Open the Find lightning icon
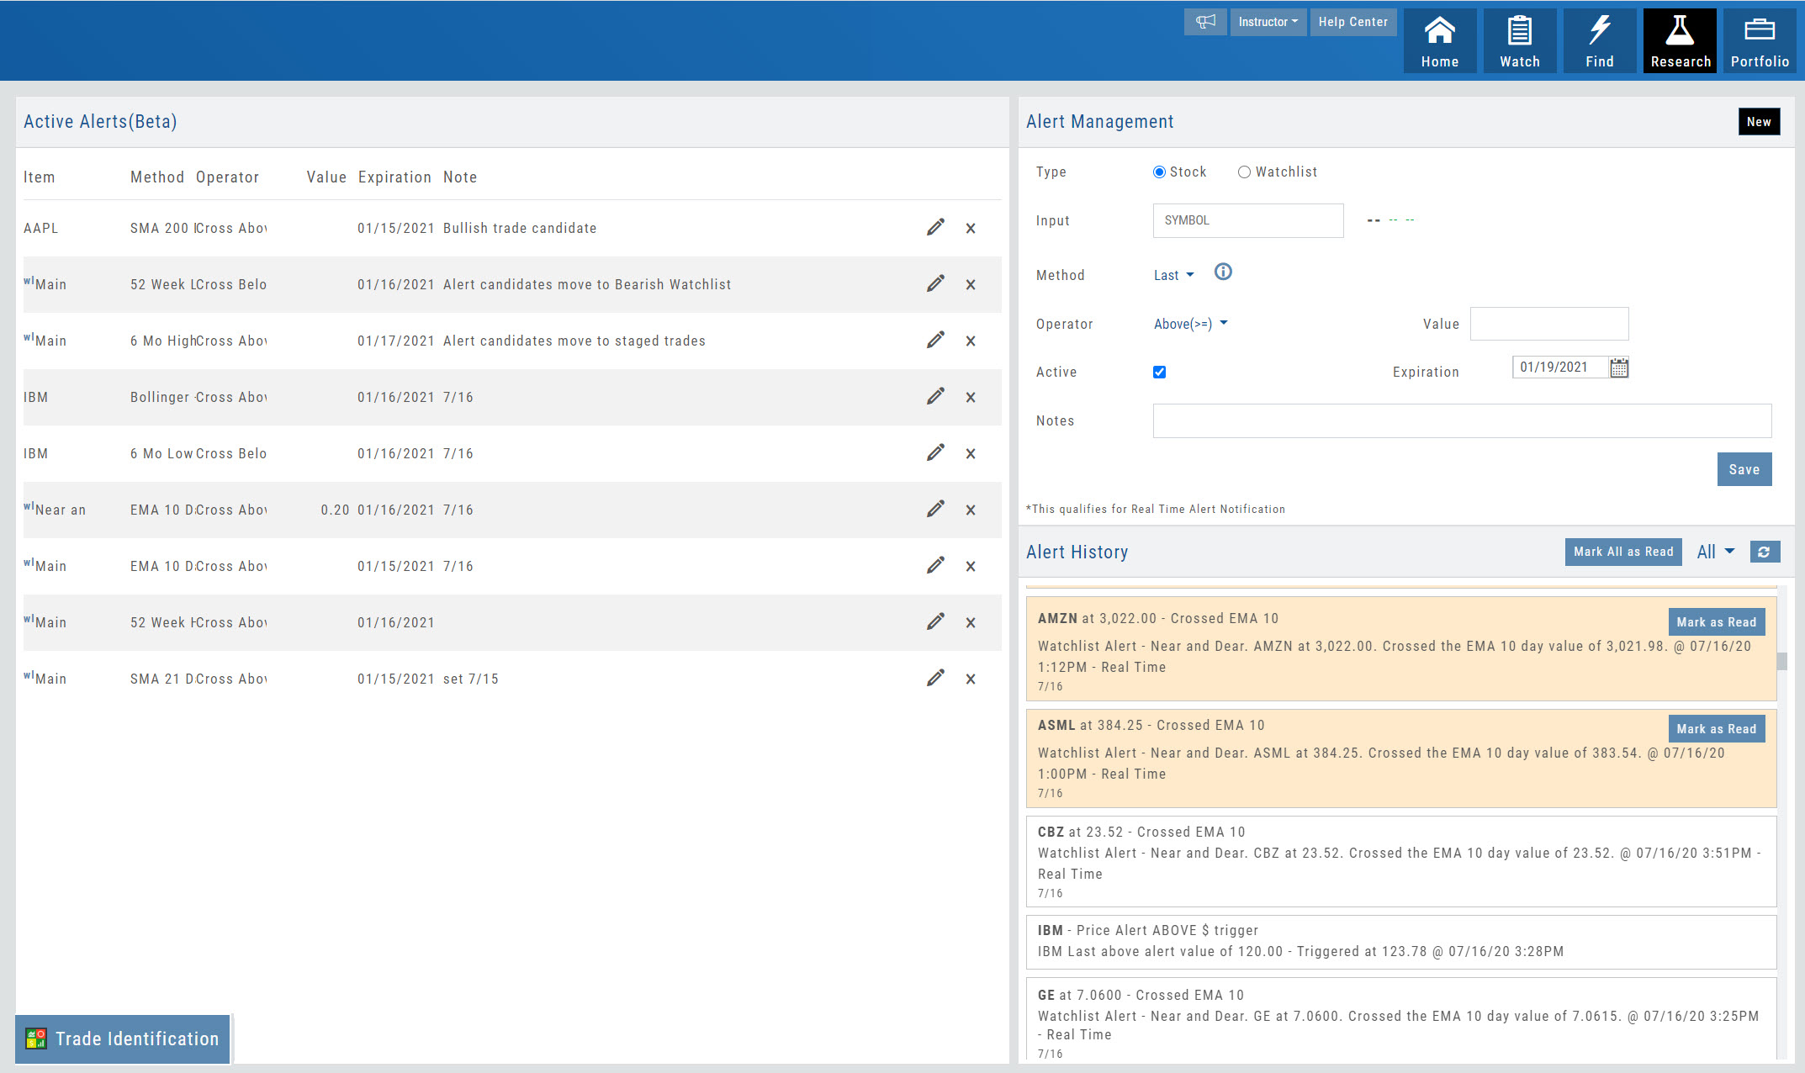This screenshot has width=1805, height=1073. point(1599,41)
